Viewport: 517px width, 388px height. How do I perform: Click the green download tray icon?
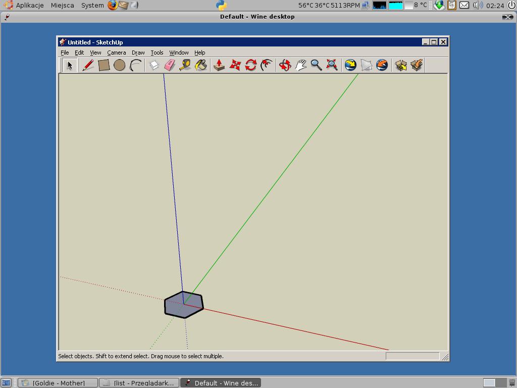[x=439, y=5]
